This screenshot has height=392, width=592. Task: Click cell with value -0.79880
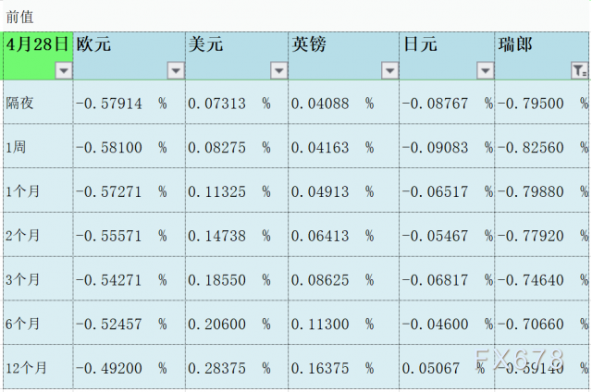pos(542,190)
